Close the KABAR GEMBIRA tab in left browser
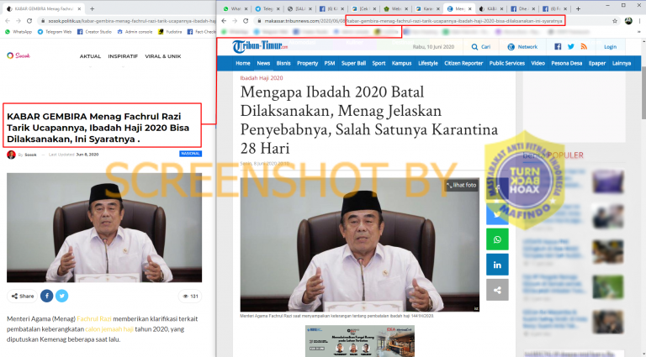The height and width of the screenshot is (357, 646). tap(80, 8)
